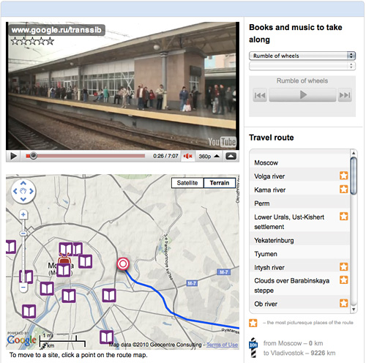Click the red route start marker
366x363 pixels.
click(x=123, y=264)
